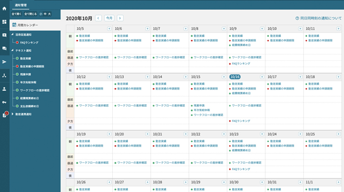Add notification on 10/7 with plus icon
This screenshot has height=192, width=344.
point(186,29)
